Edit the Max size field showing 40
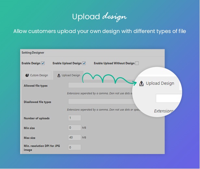Viewport: 200px width, 169px height. [74, 138]
